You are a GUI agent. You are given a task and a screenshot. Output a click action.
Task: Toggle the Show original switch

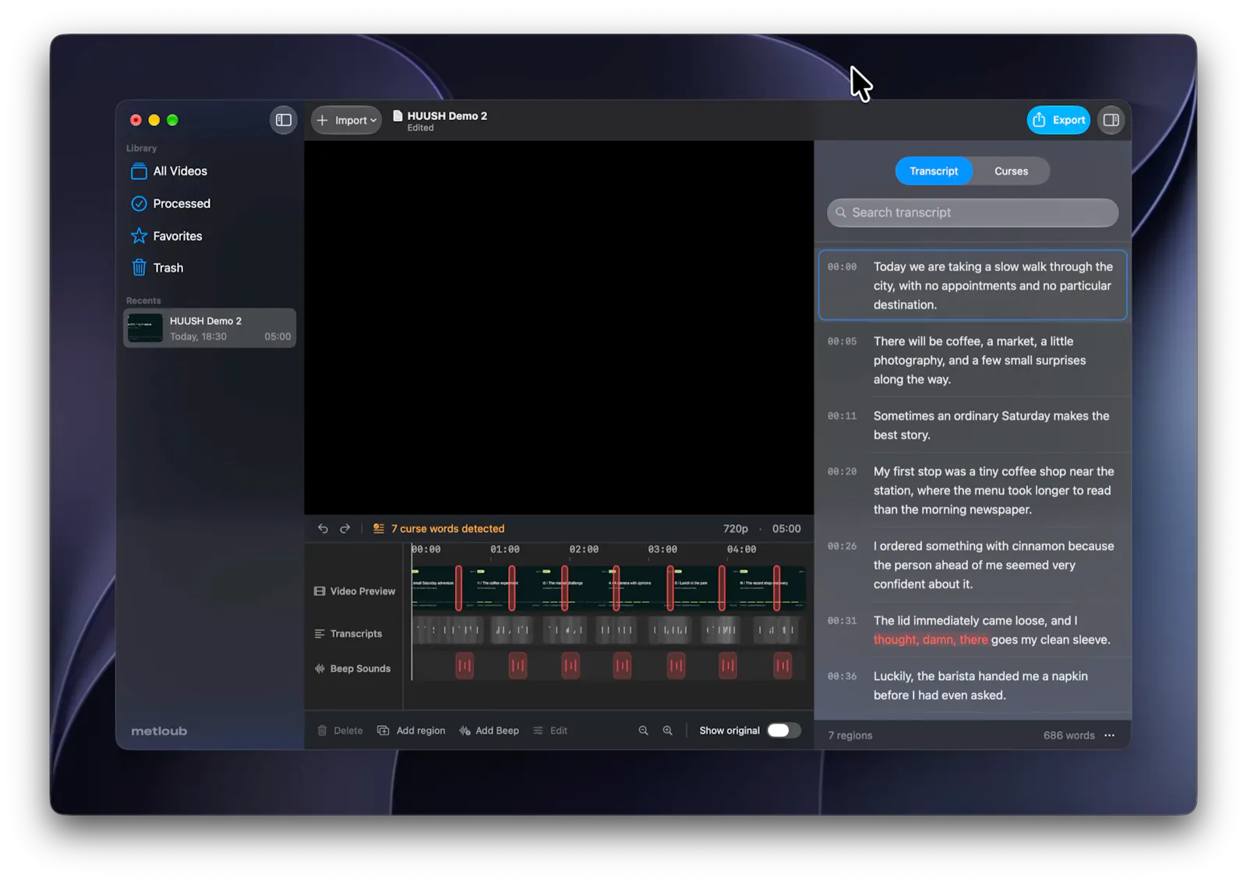[x=783, y=731]
